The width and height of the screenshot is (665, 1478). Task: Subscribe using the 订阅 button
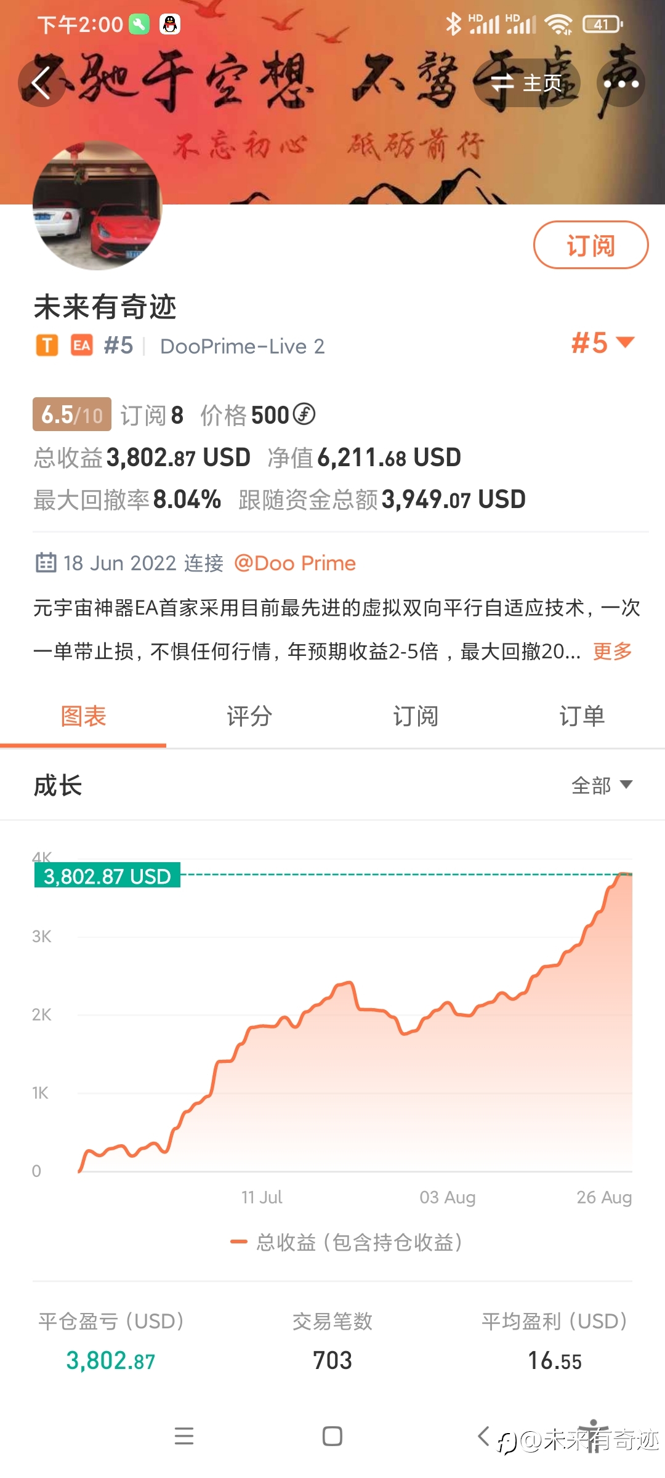tap(590, 245)
